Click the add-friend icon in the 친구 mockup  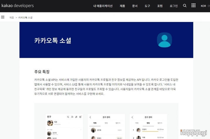point(72,117)
